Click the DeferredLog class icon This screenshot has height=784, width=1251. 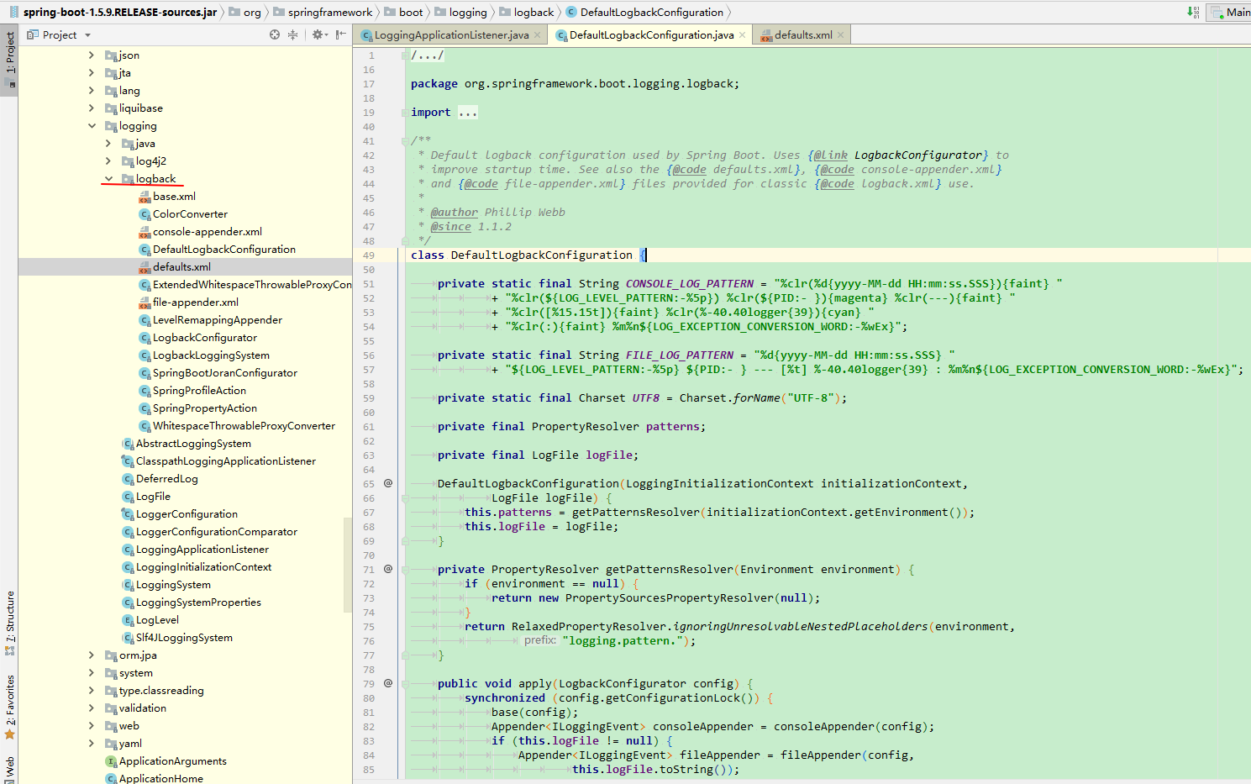click(x=128, y=478)
